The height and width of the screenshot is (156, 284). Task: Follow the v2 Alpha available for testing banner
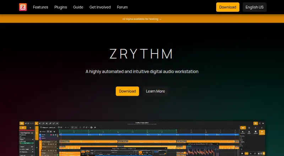tap(142, 19)
